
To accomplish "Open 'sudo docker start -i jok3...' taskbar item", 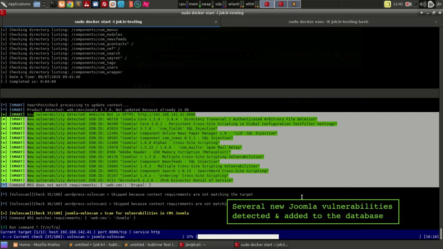I will 261,245.
